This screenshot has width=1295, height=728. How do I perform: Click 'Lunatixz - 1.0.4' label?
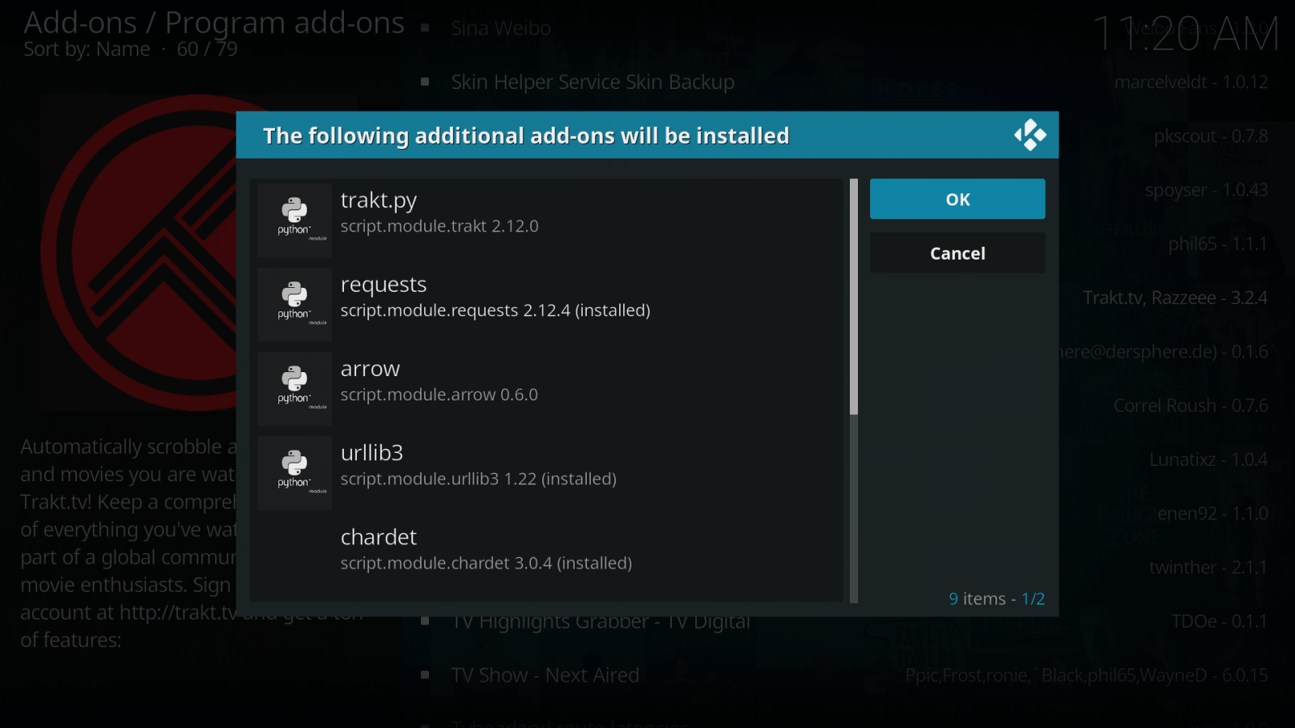[1208, 459]
